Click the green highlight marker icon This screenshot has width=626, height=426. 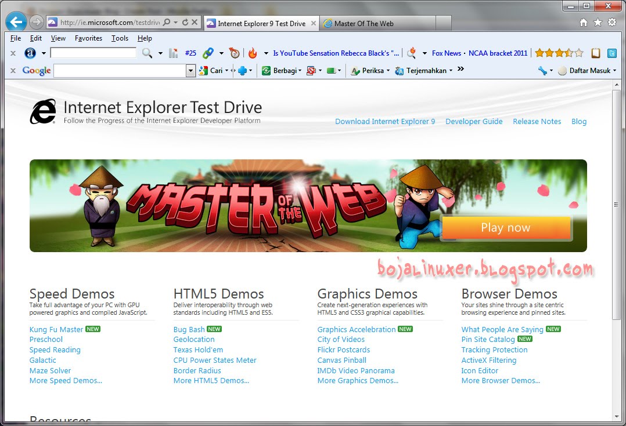click(x=331, y=71)
